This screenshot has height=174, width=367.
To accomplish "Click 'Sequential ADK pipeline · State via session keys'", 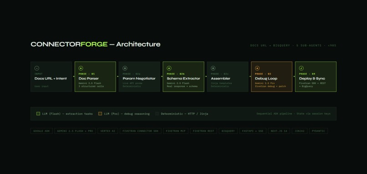I will click(x=294, y=114).
